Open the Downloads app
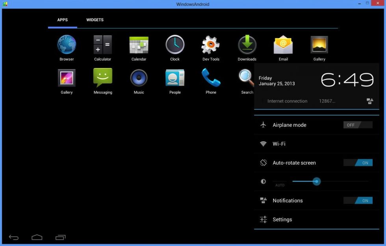This screenshot has height=246, width=386. click(247, 44)
